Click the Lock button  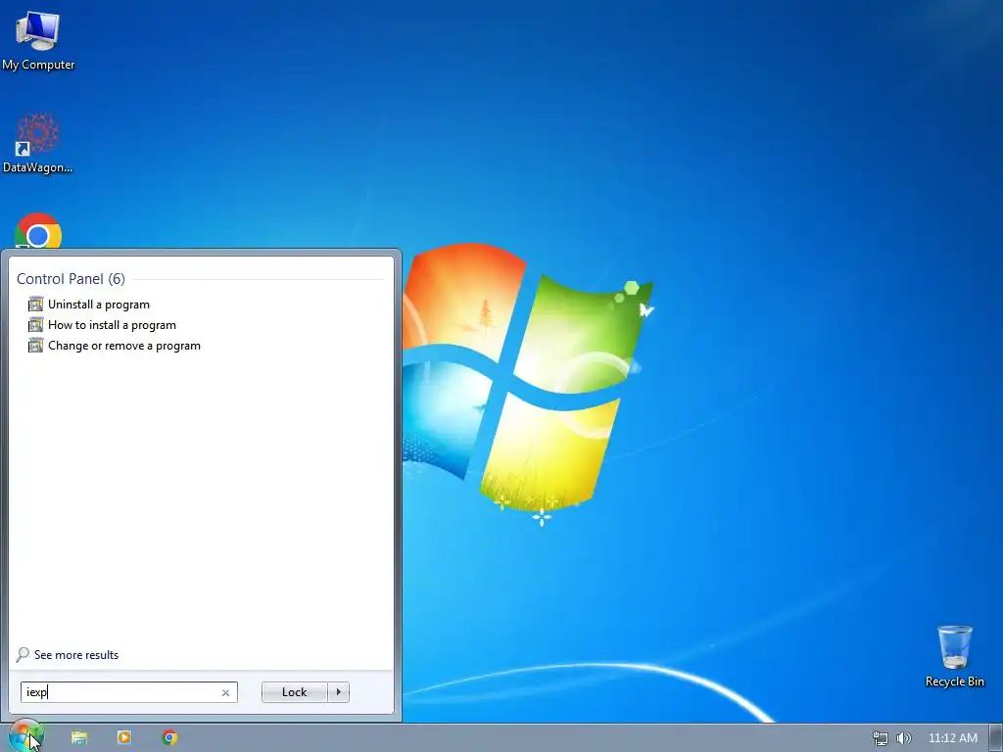point(294,692)
